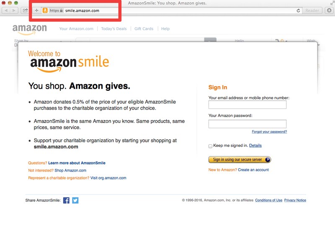This screenshot has height=251, width=335.
Task: Click the Help nav link
Action: (x=165, y=28)
